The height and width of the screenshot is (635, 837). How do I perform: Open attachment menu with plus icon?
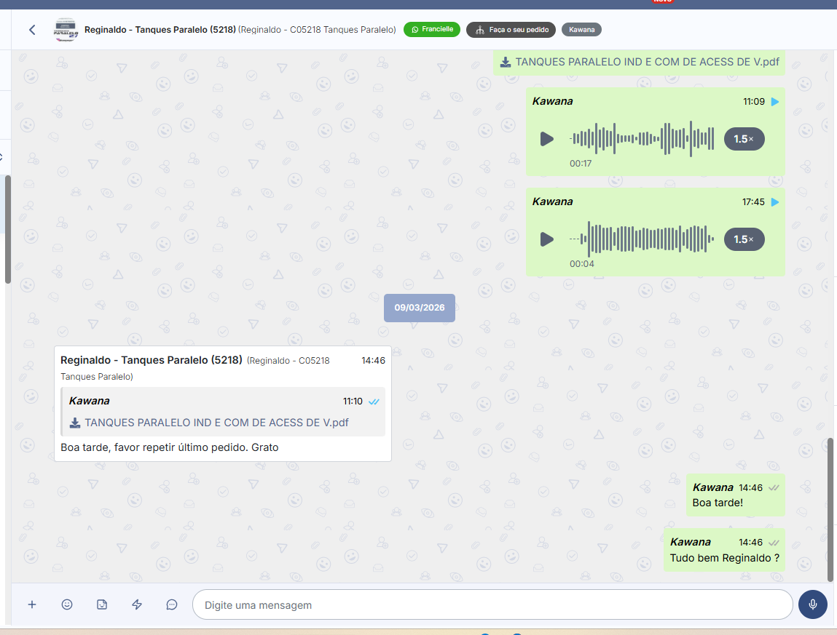[x=32, y=604]
